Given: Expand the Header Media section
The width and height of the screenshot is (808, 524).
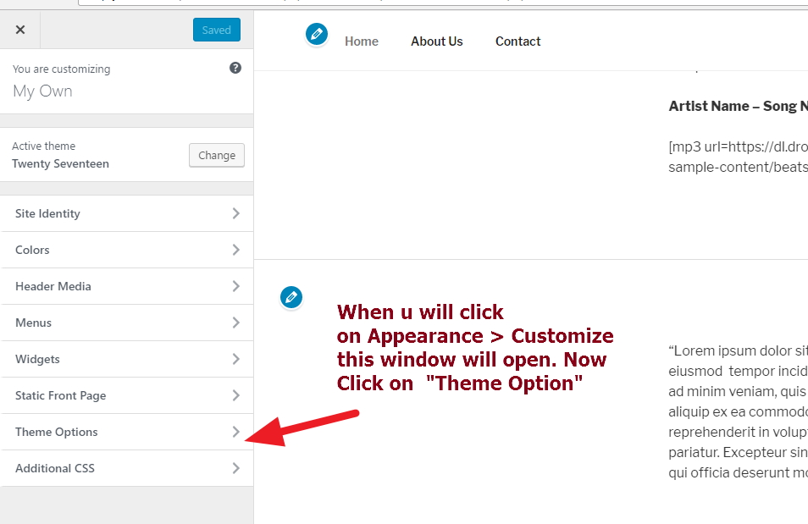Looking at the screenshot, I should [x=127, y=286].
